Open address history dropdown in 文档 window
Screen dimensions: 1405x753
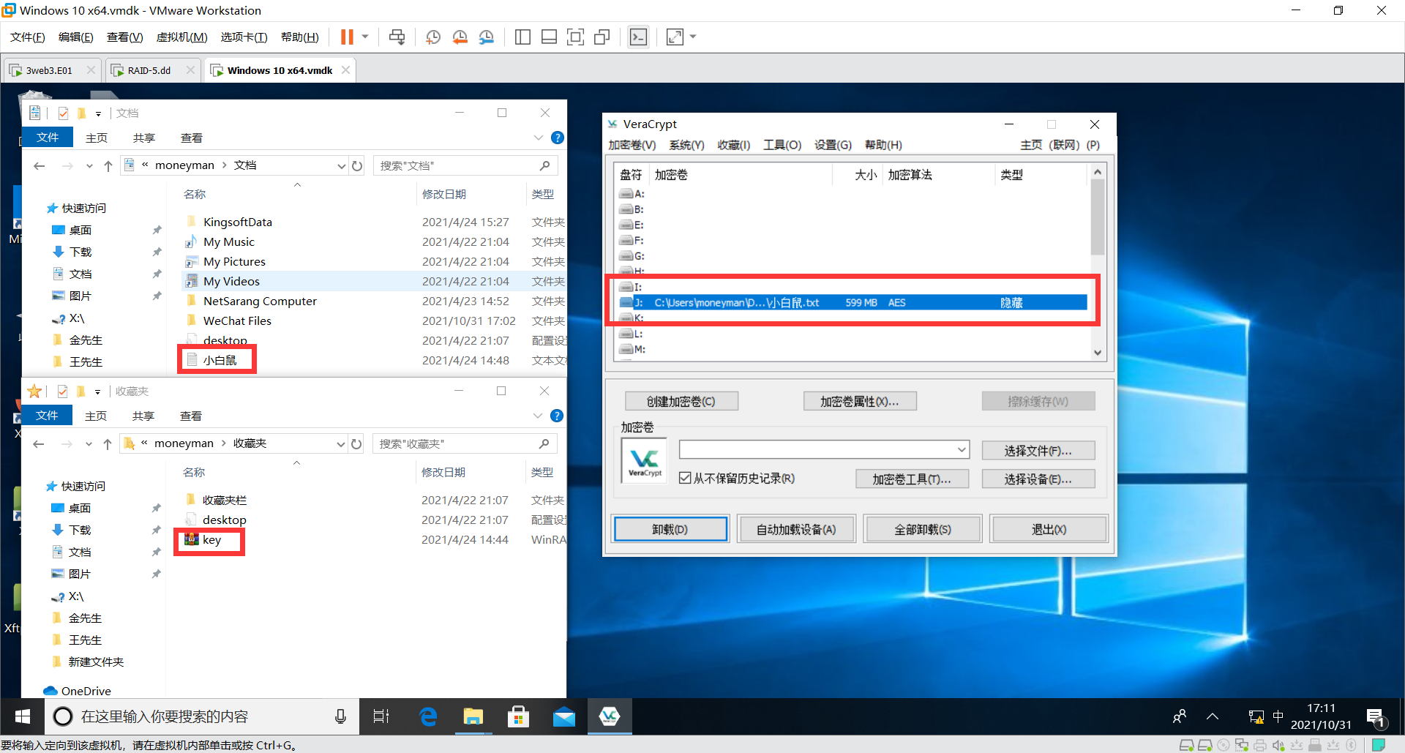coord(341,166)
